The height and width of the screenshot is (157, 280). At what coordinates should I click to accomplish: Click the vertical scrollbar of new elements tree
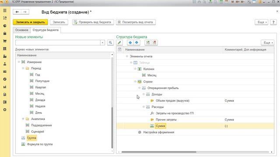pos(112,127)
